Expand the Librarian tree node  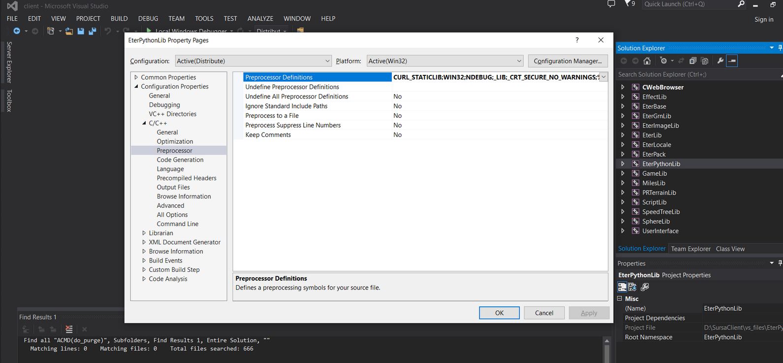[x=144, y=233]
